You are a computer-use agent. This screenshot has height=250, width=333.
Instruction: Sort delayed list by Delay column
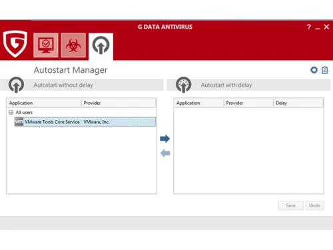pyautogui.click(x=298, y=103)
